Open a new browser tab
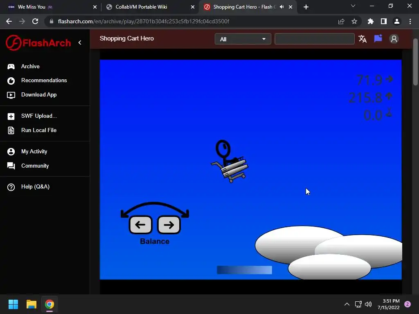 point(306,7)
